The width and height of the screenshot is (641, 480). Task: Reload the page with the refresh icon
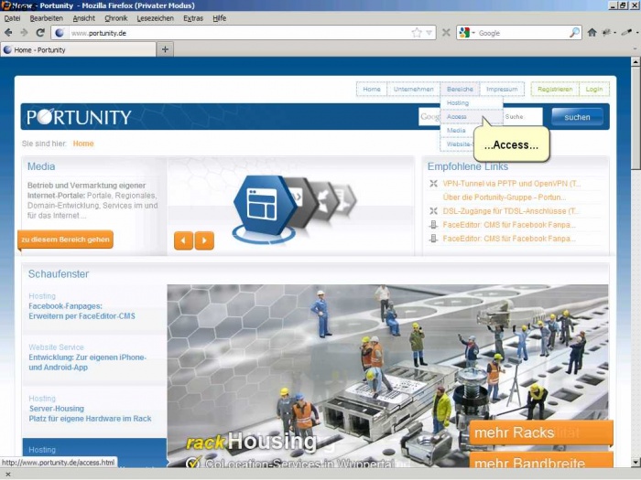point(38,33)
